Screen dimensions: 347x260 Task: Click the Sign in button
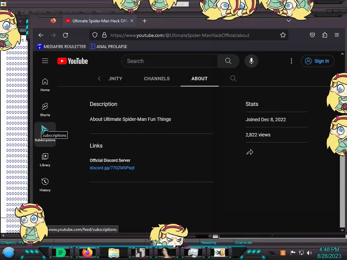317,61
